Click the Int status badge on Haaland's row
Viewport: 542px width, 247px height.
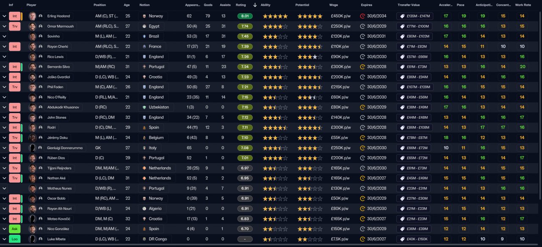[14, 16]
